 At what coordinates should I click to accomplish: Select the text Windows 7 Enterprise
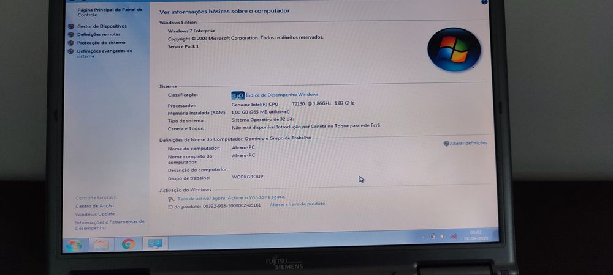191,31
